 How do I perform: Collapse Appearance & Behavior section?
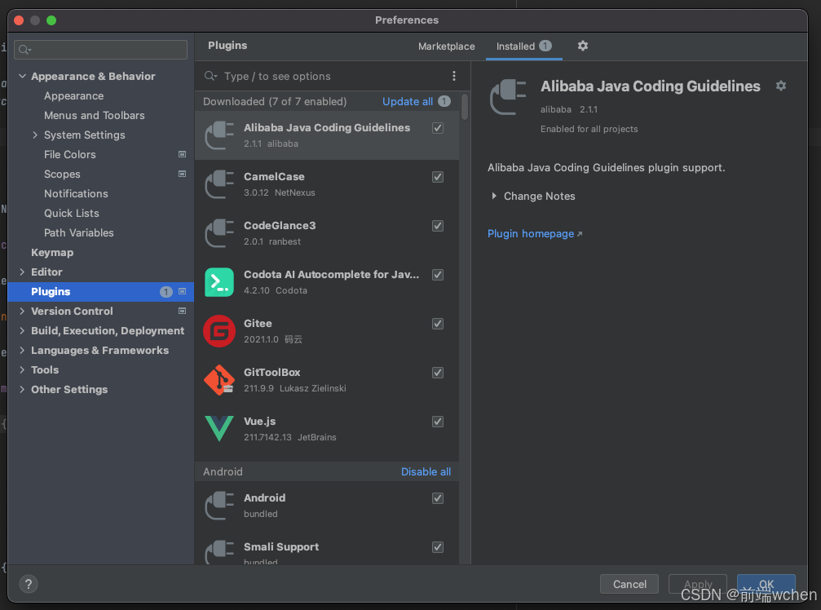(x=22, y=76)
